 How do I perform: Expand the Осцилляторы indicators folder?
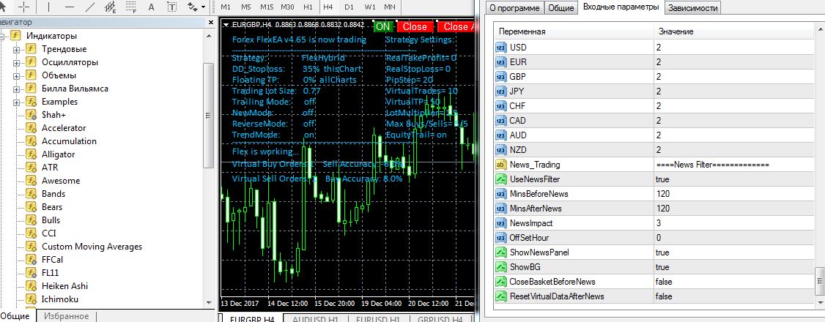click(x=16, y=62)
